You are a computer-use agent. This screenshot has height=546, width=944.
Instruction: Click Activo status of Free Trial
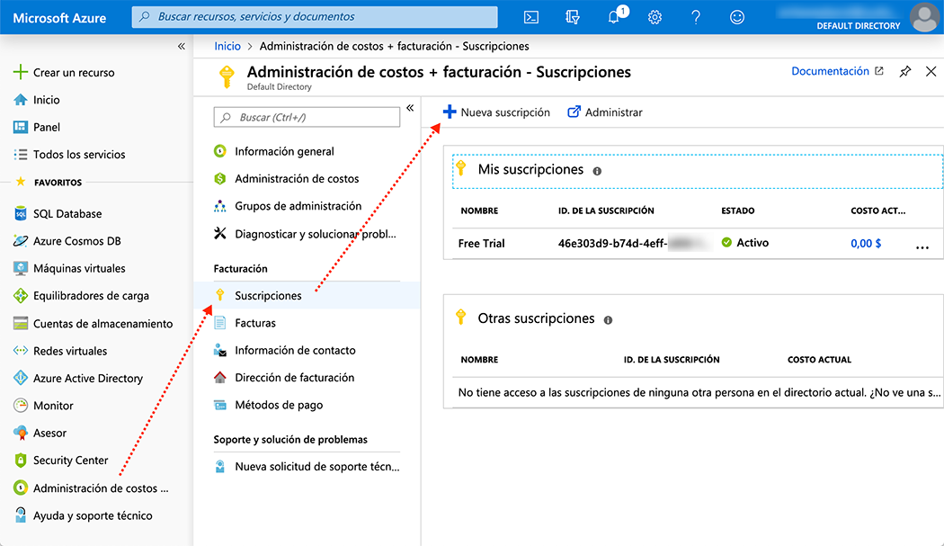point(745,243)
